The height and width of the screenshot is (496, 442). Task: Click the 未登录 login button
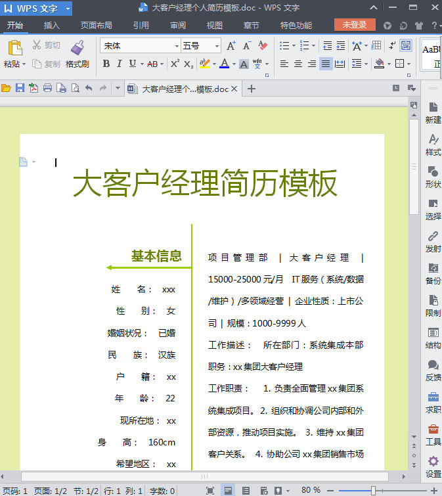(x=355, y=25)
